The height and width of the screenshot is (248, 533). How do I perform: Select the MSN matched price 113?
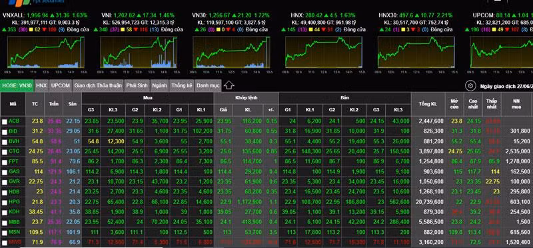(x=227, y=233)
